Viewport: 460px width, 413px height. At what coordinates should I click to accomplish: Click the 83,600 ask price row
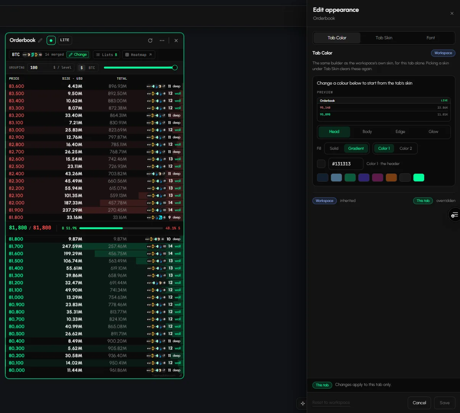coord(95,86)
